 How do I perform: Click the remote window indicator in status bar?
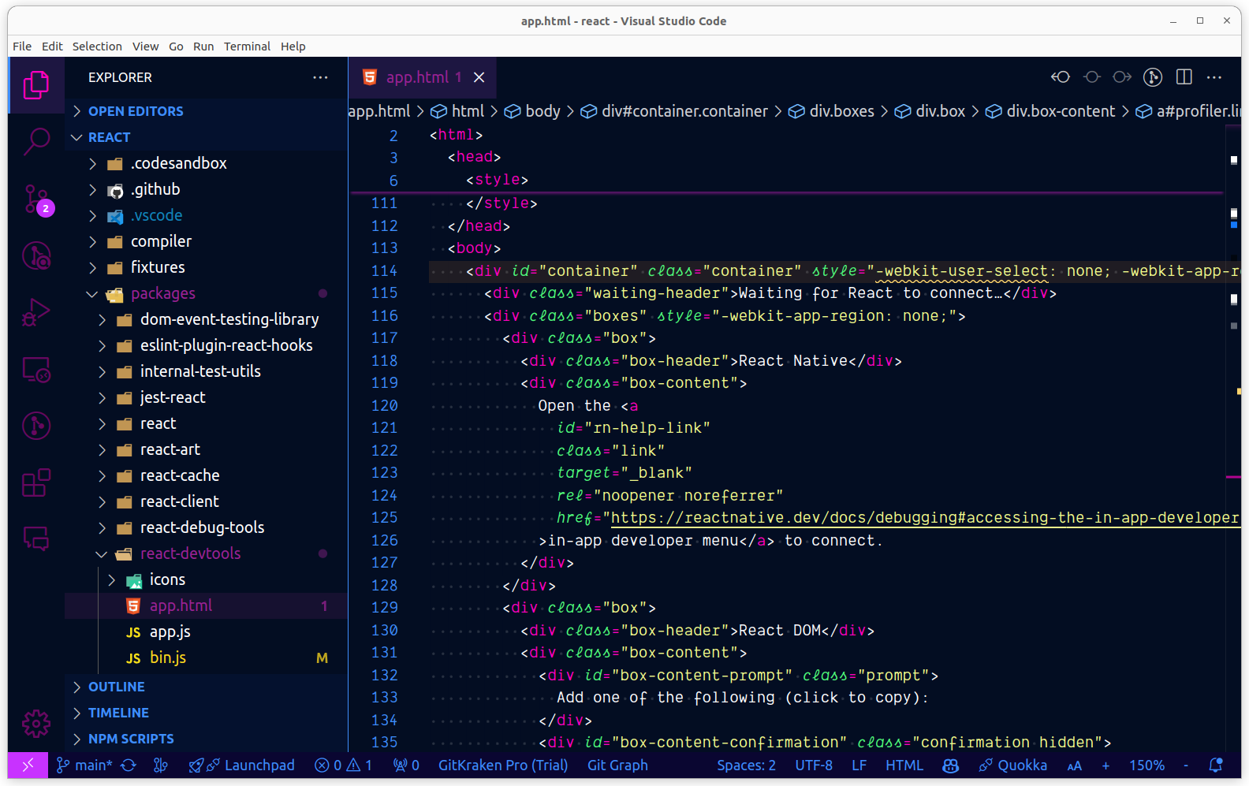28,765
